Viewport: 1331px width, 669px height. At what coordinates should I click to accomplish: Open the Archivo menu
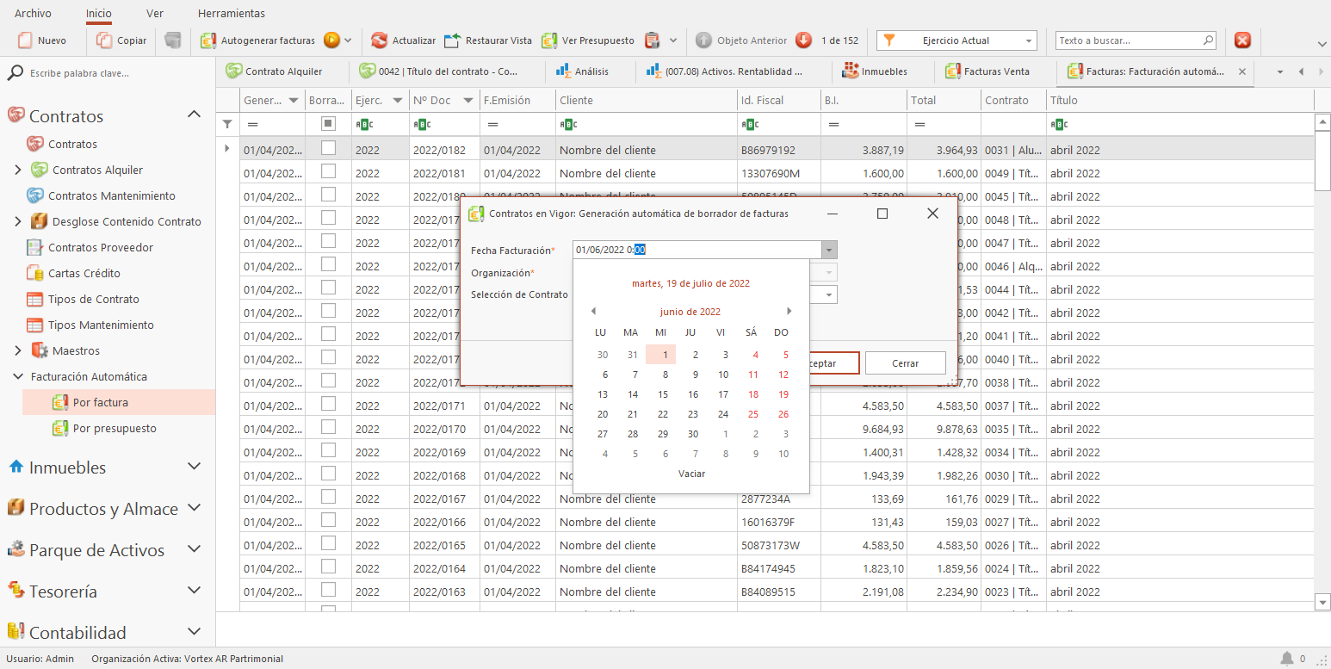(x=33, y=13)
